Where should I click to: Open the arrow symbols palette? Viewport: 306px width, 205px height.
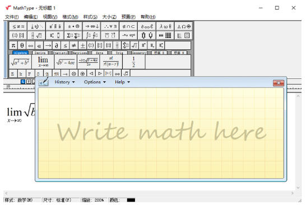92,26
